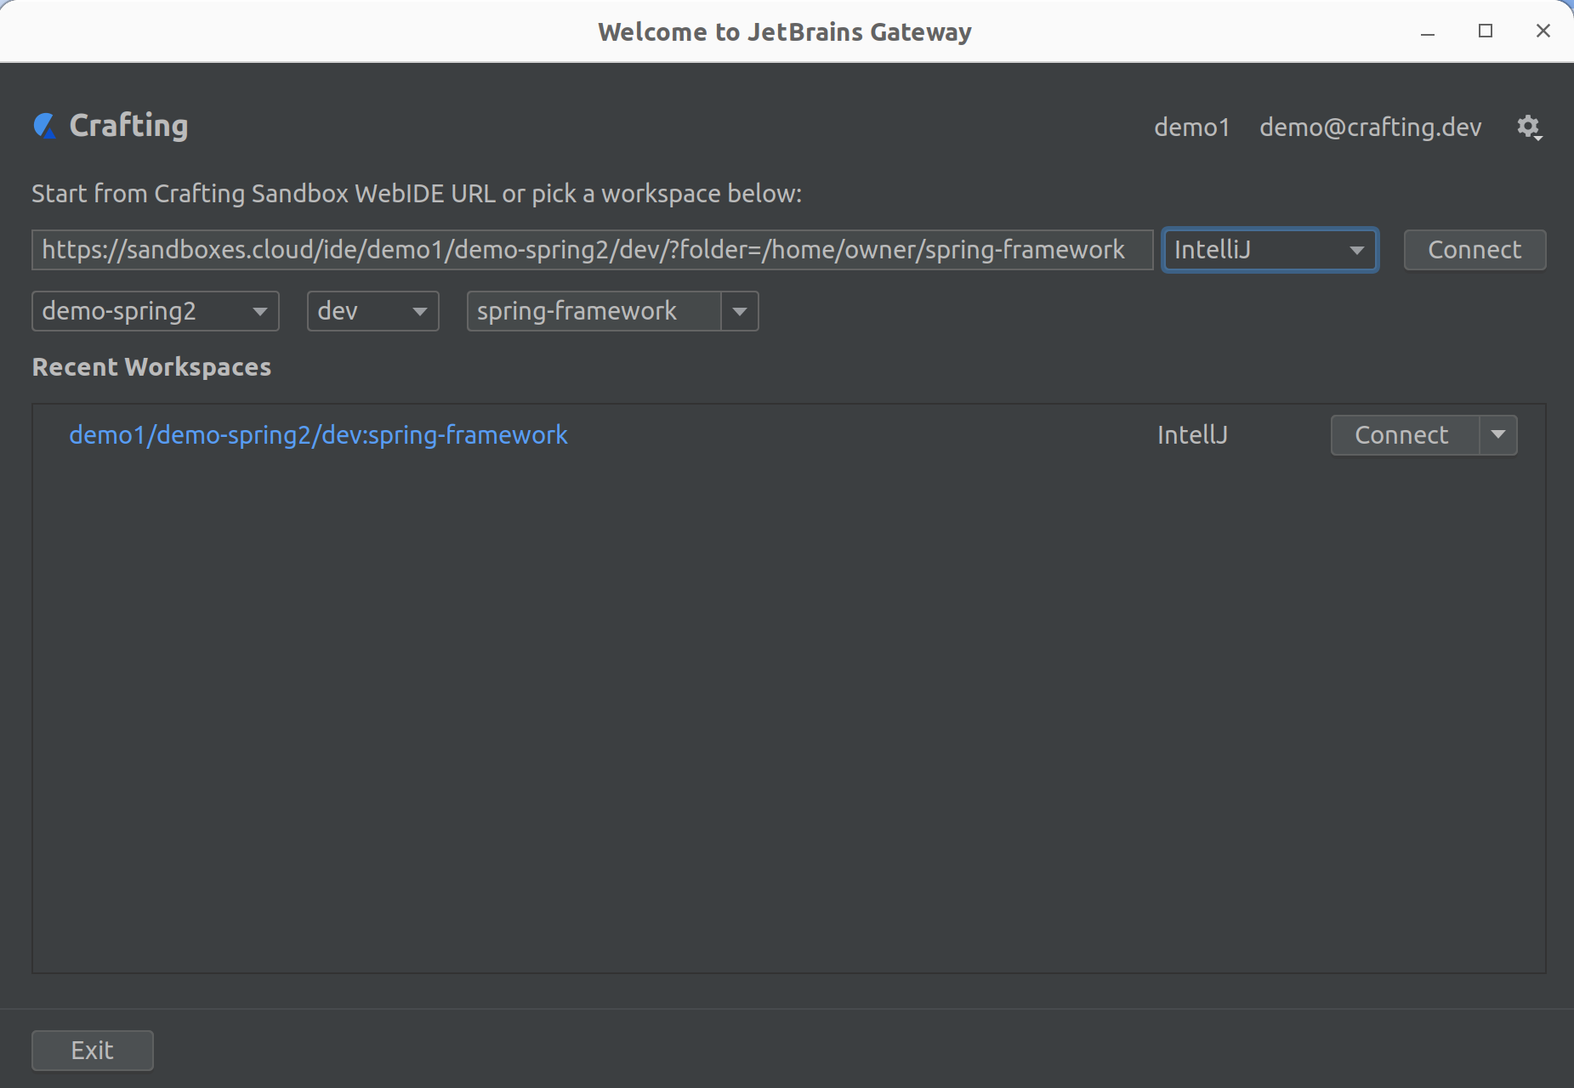Open the dev workspace dropdown
This screenshot has height=1088, width=1574.
pos(372,311)
